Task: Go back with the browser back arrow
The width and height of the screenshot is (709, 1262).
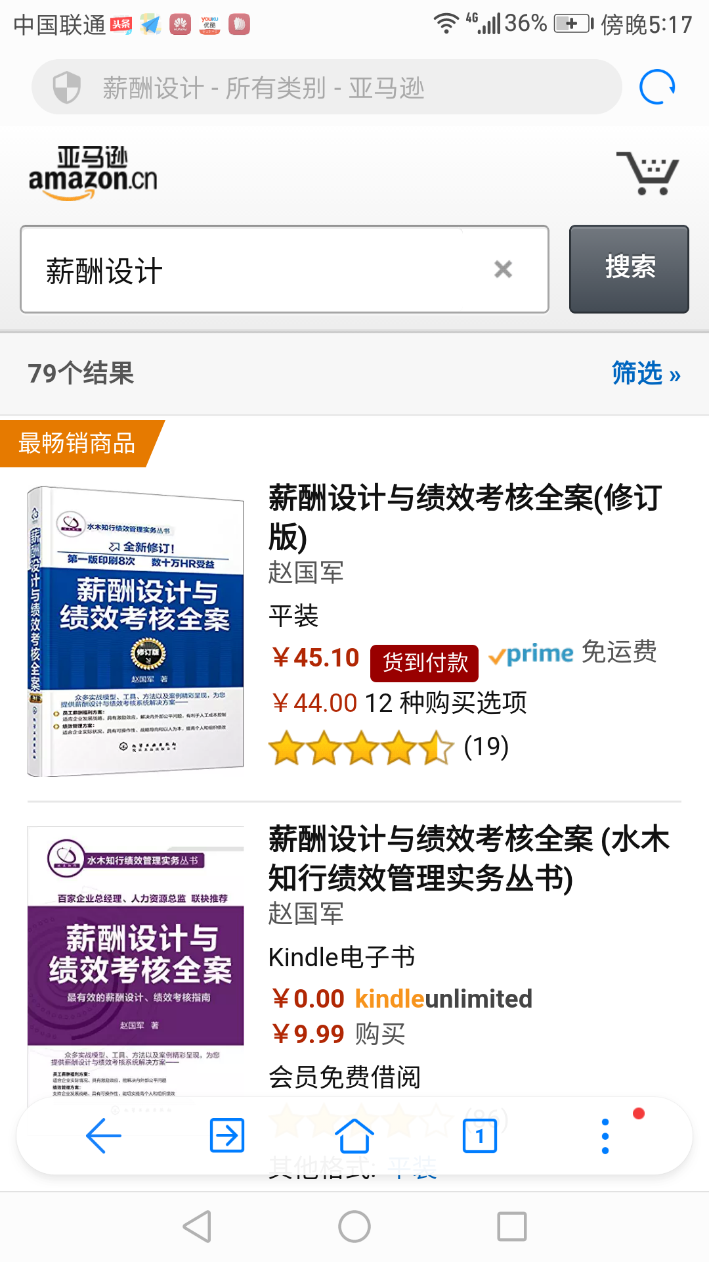Action: point(104,1135)
